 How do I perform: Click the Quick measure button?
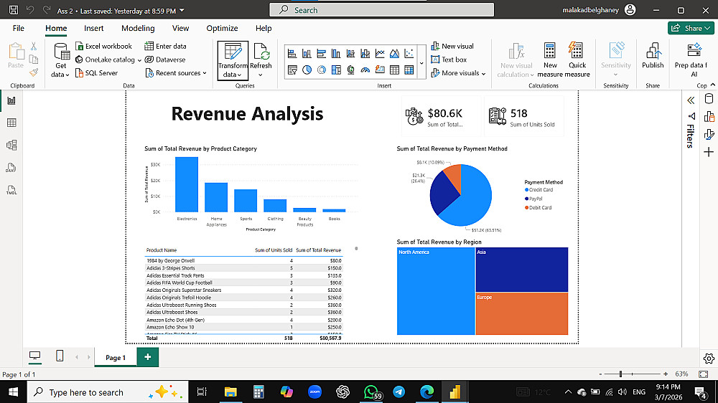(577, 60)
